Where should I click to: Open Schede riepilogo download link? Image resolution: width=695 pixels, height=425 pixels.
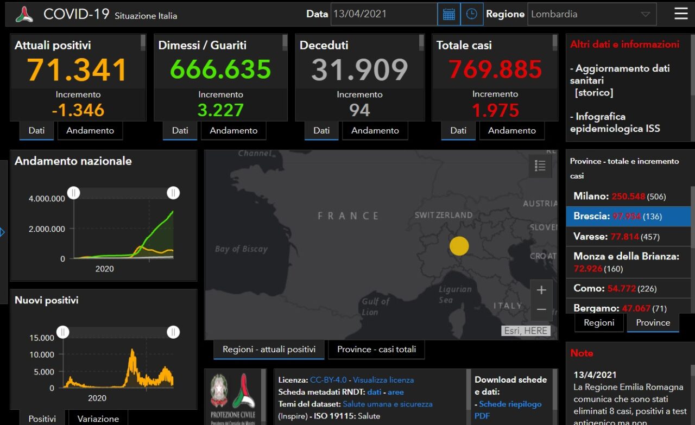pyautogui.click(x=510, y=404)
